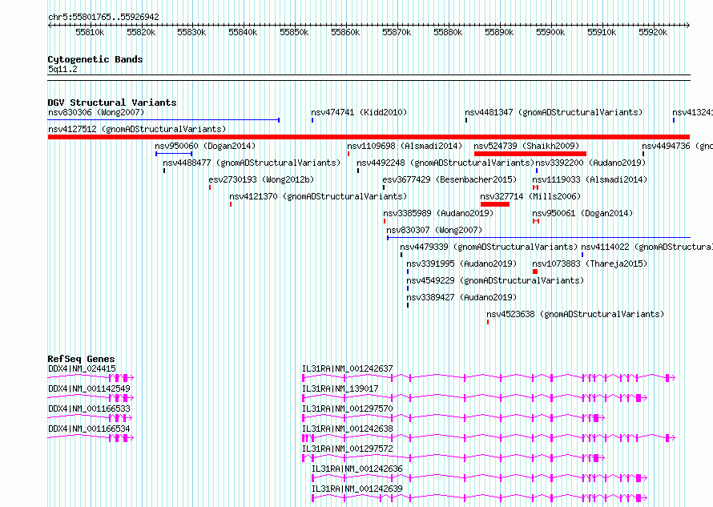Screen dimensions: 713x507
Task: Open the nsv4492248 gnomAD variant
Action: point(445,163)
